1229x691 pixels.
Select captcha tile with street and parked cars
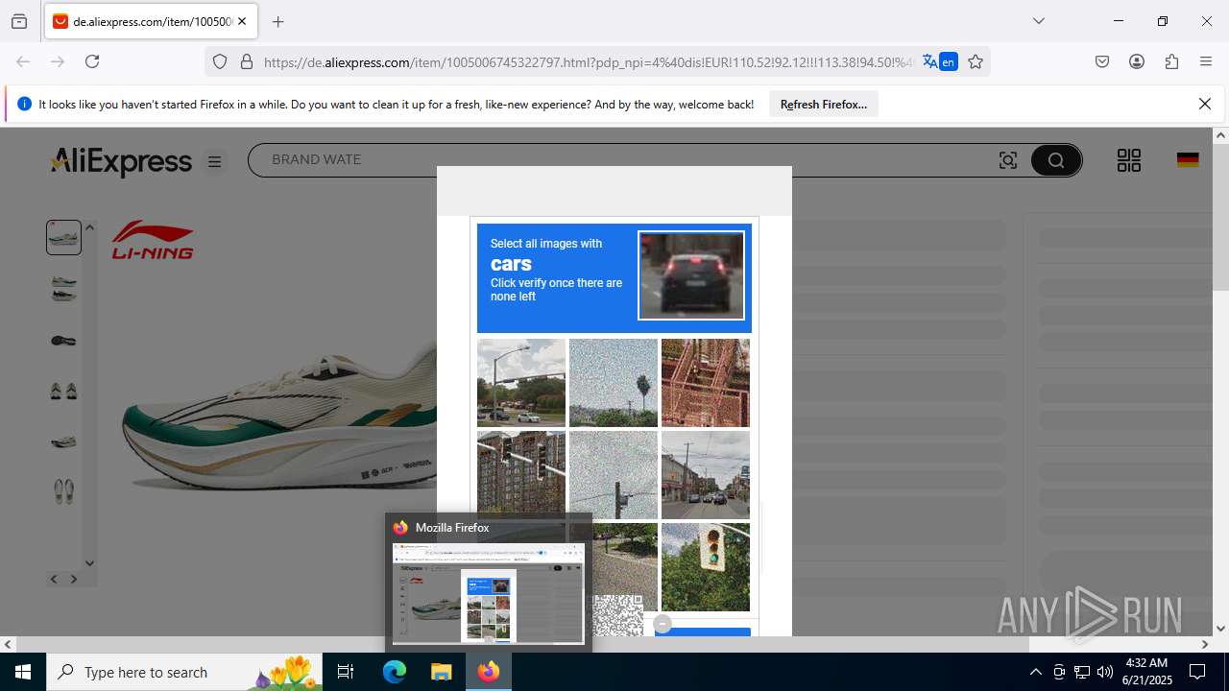coord(706,475)
